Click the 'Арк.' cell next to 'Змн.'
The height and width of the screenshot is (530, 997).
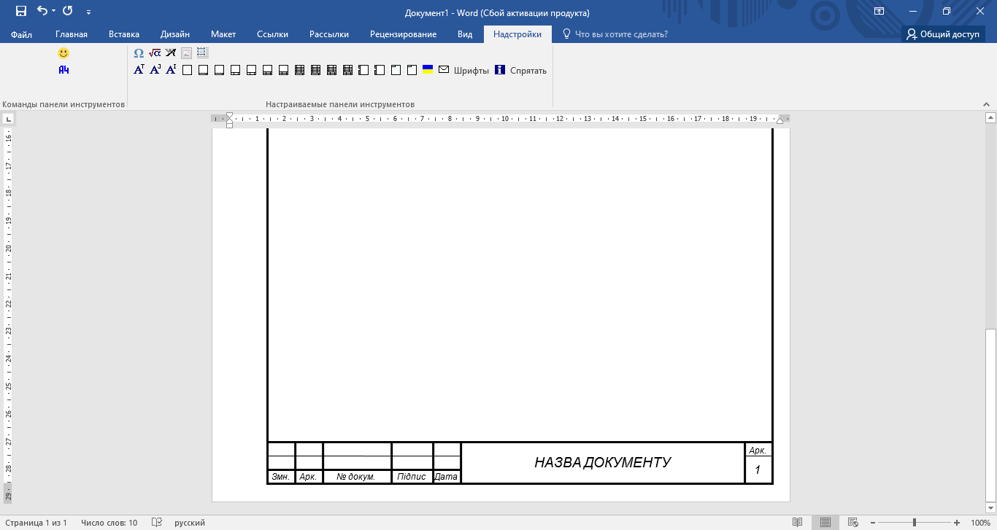click(309, 477)
